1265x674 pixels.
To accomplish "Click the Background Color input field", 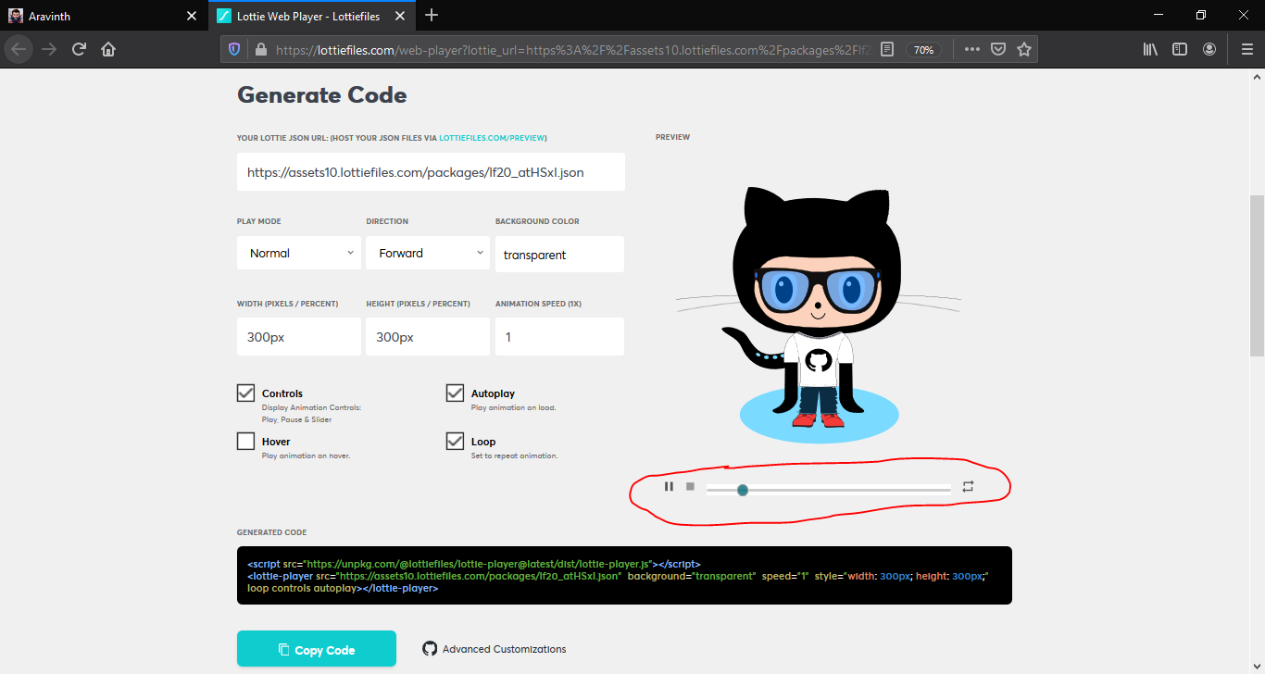I will (x=559, y=253).
